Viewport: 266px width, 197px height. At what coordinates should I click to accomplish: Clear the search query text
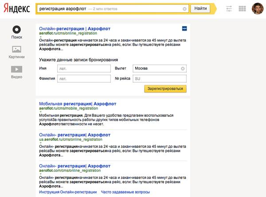click(184, 9)
